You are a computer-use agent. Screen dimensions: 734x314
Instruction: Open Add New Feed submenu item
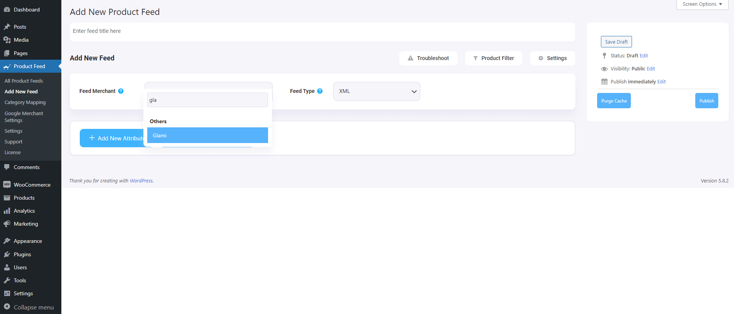click(21, 91)
